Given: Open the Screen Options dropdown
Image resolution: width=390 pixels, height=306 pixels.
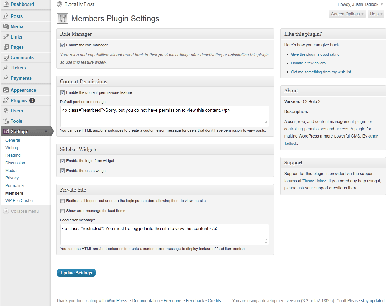Looking at the screenshot, I should point(347,14).
